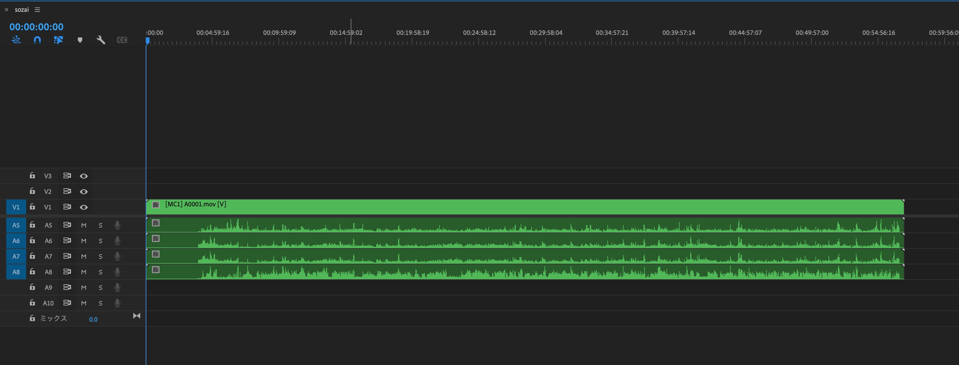
Task: Click the A7 source patching button
Action: 16,256
